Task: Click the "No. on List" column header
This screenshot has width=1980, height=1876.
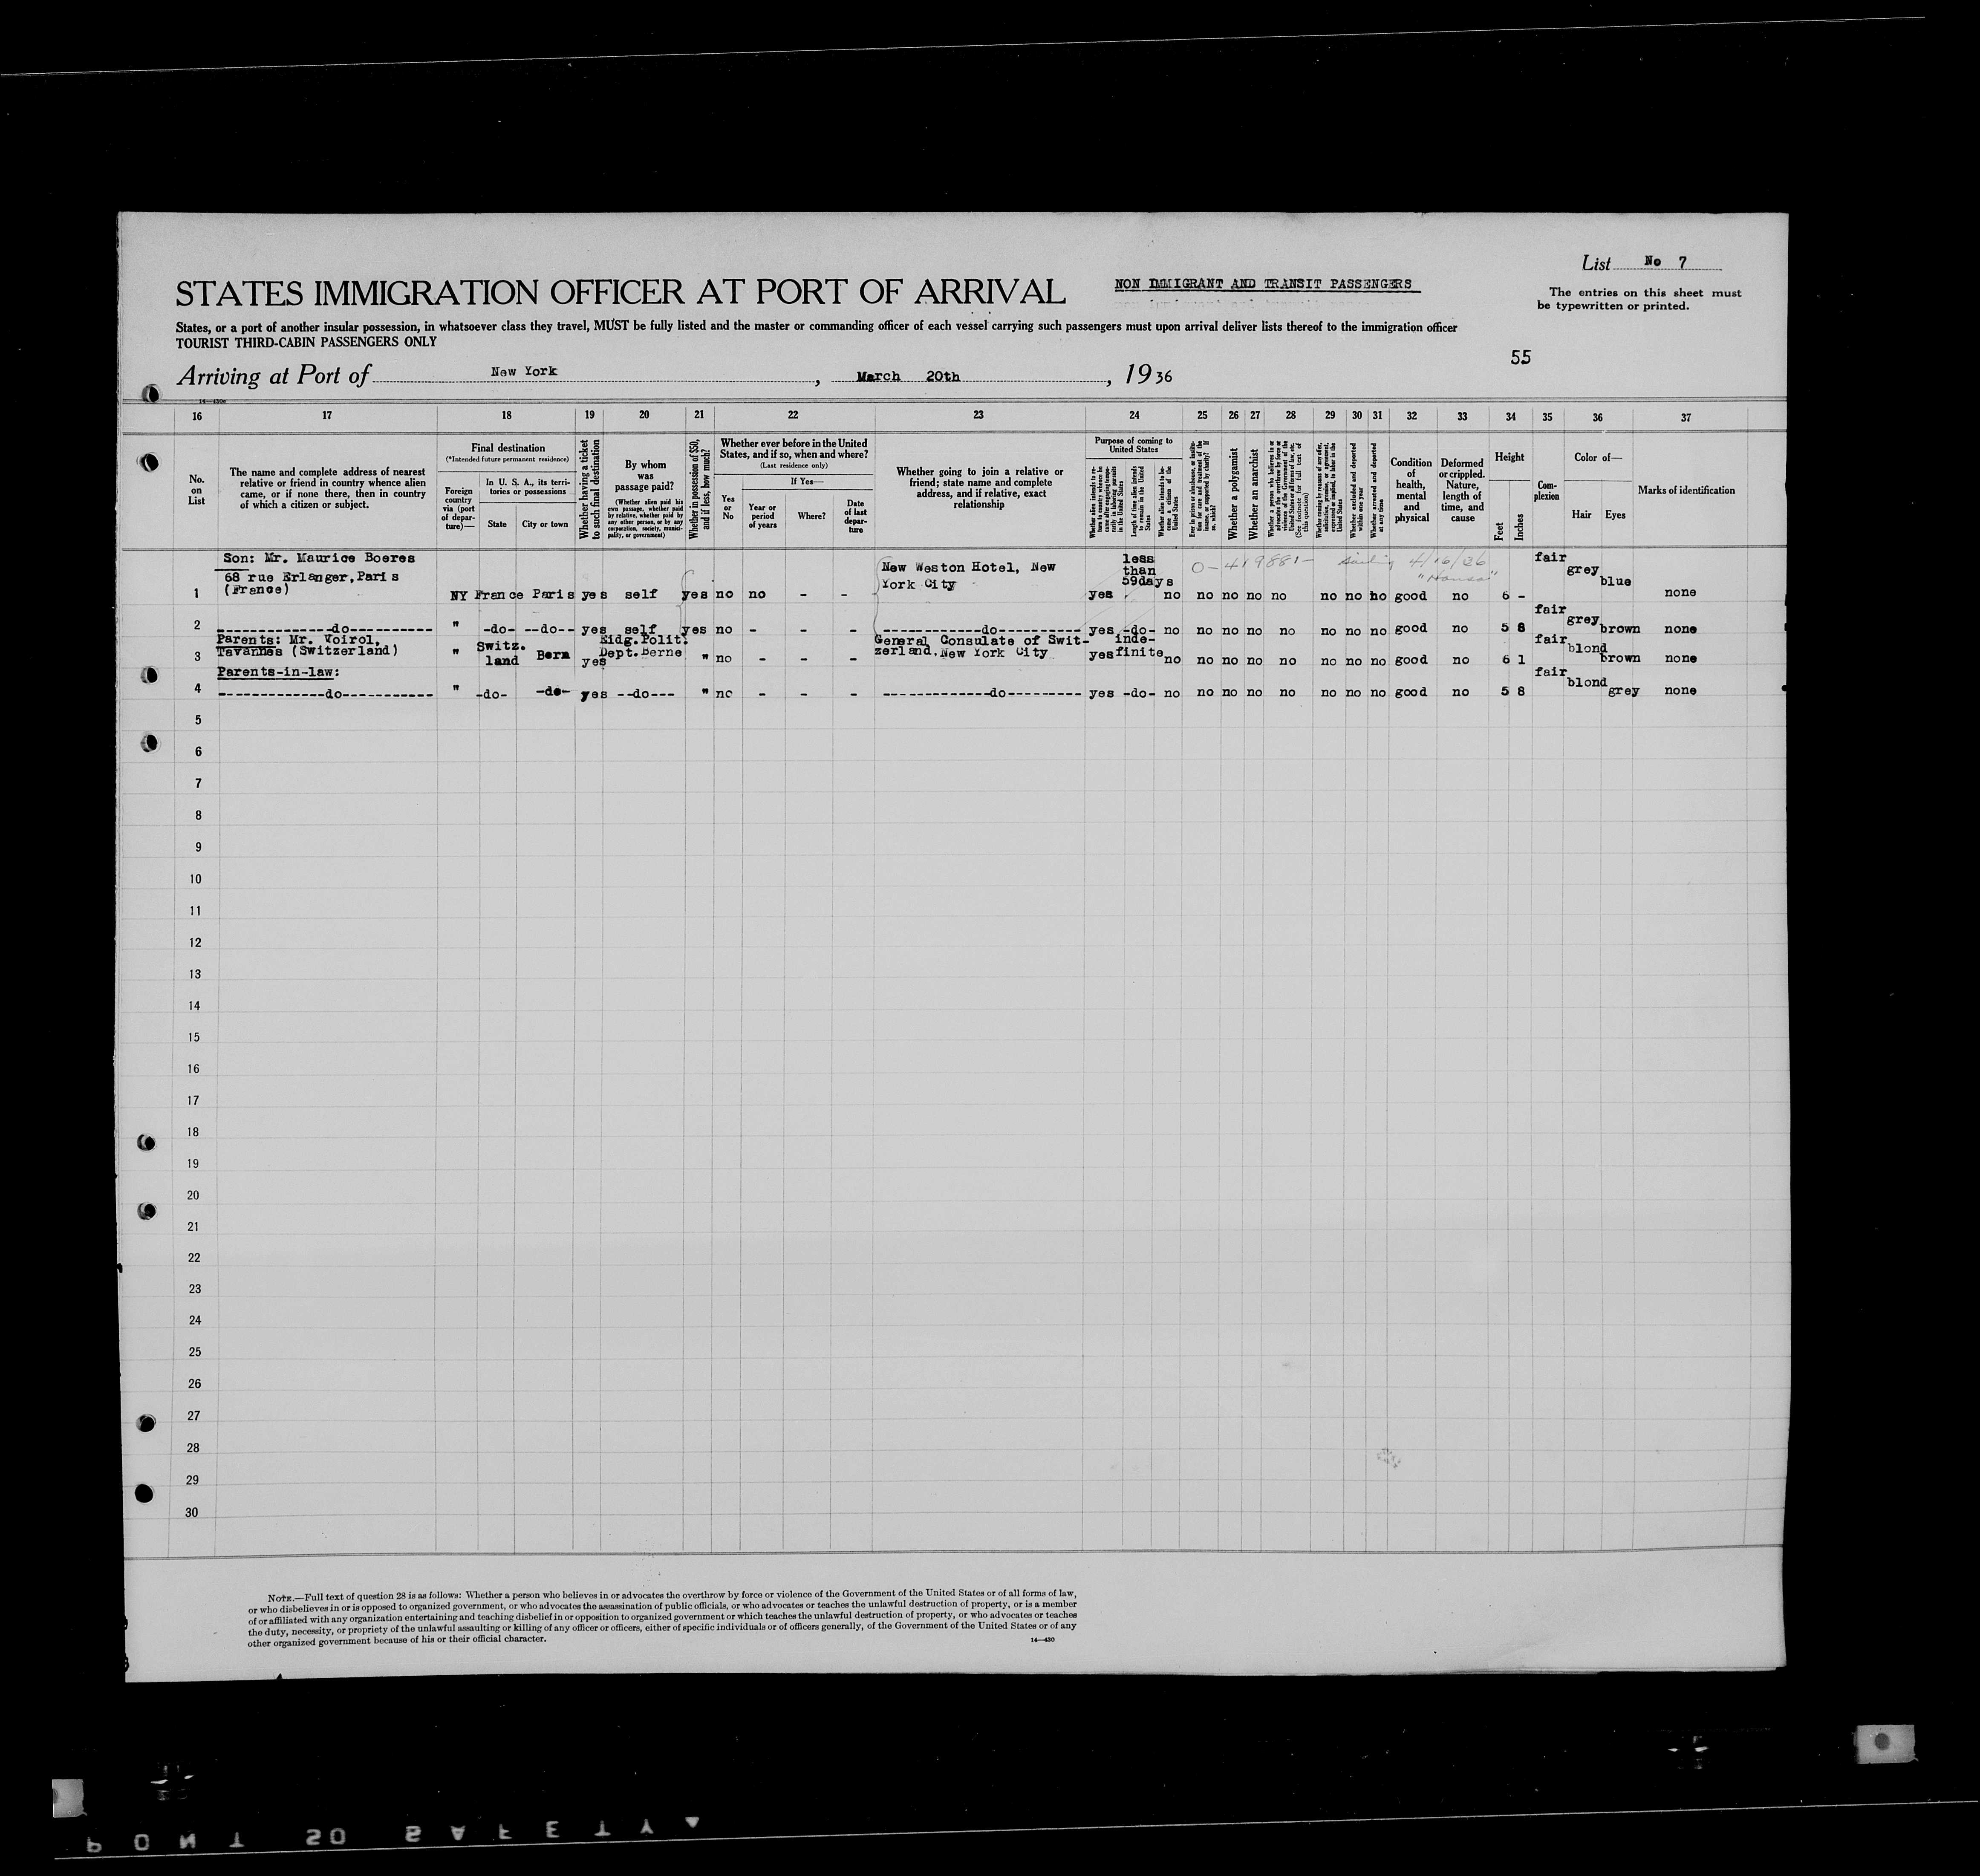Action: coord(196,490)
